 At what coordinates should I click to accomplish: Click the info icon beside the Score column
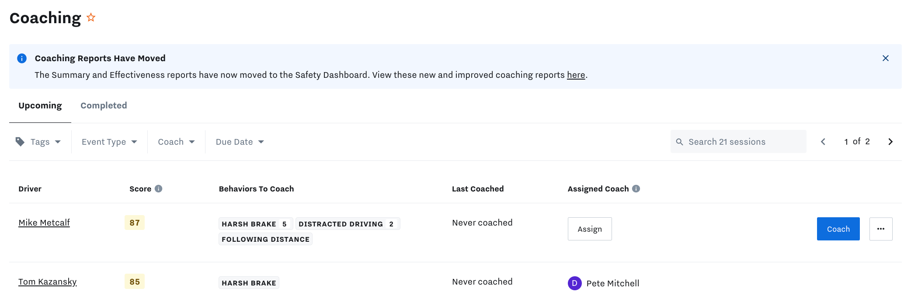coord(158,188)
